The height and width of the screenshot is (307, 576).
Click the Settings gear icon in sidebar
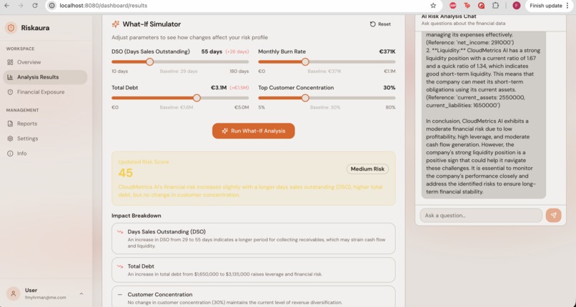tap(10, 139)
